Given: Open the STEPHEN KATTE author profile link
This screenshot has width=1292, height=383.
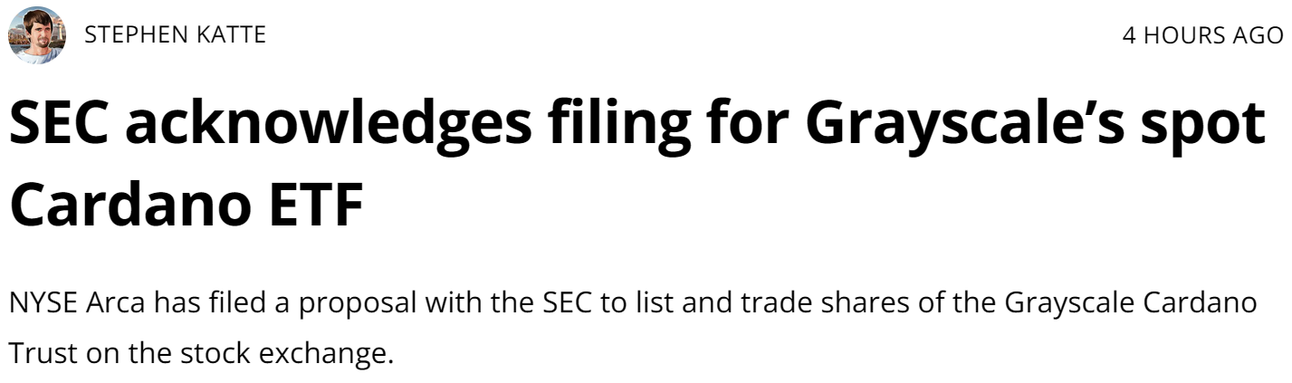Looking at the screenshot, I should pos(175,35).
